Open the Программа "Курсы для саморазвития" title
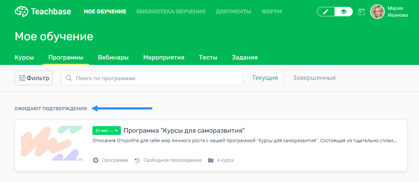 pos(184,131)
